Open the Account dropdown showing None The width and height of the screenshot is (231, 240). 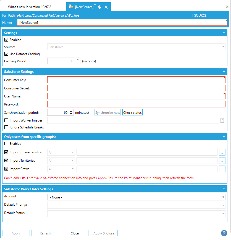[x=136, y=197]
